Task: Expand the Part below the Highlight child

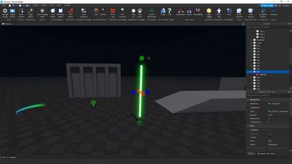Action: pos(251,77)
